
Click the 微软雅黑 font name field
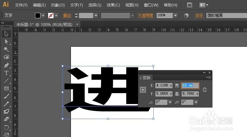coord(226,16)
